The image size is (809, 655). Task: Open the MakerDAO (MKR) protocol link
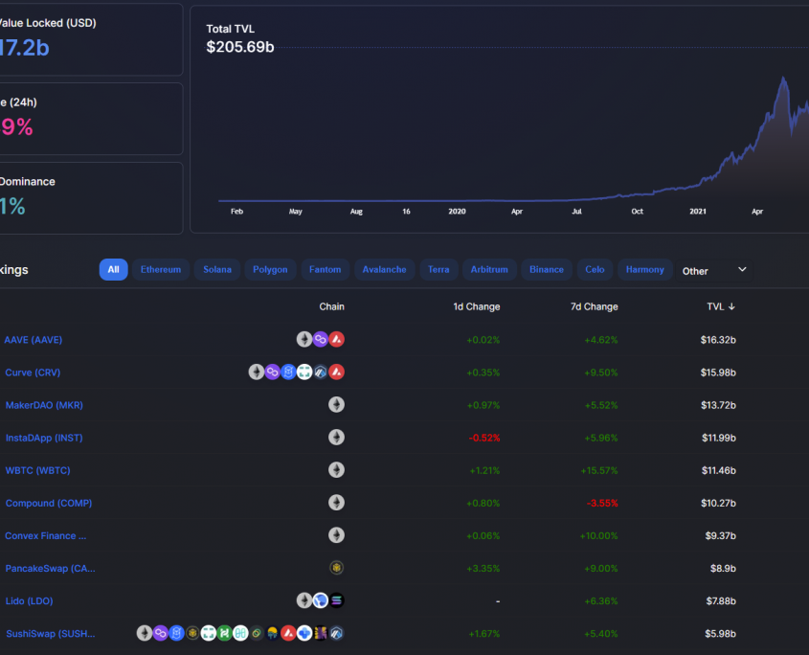click(x=44, y=405)
